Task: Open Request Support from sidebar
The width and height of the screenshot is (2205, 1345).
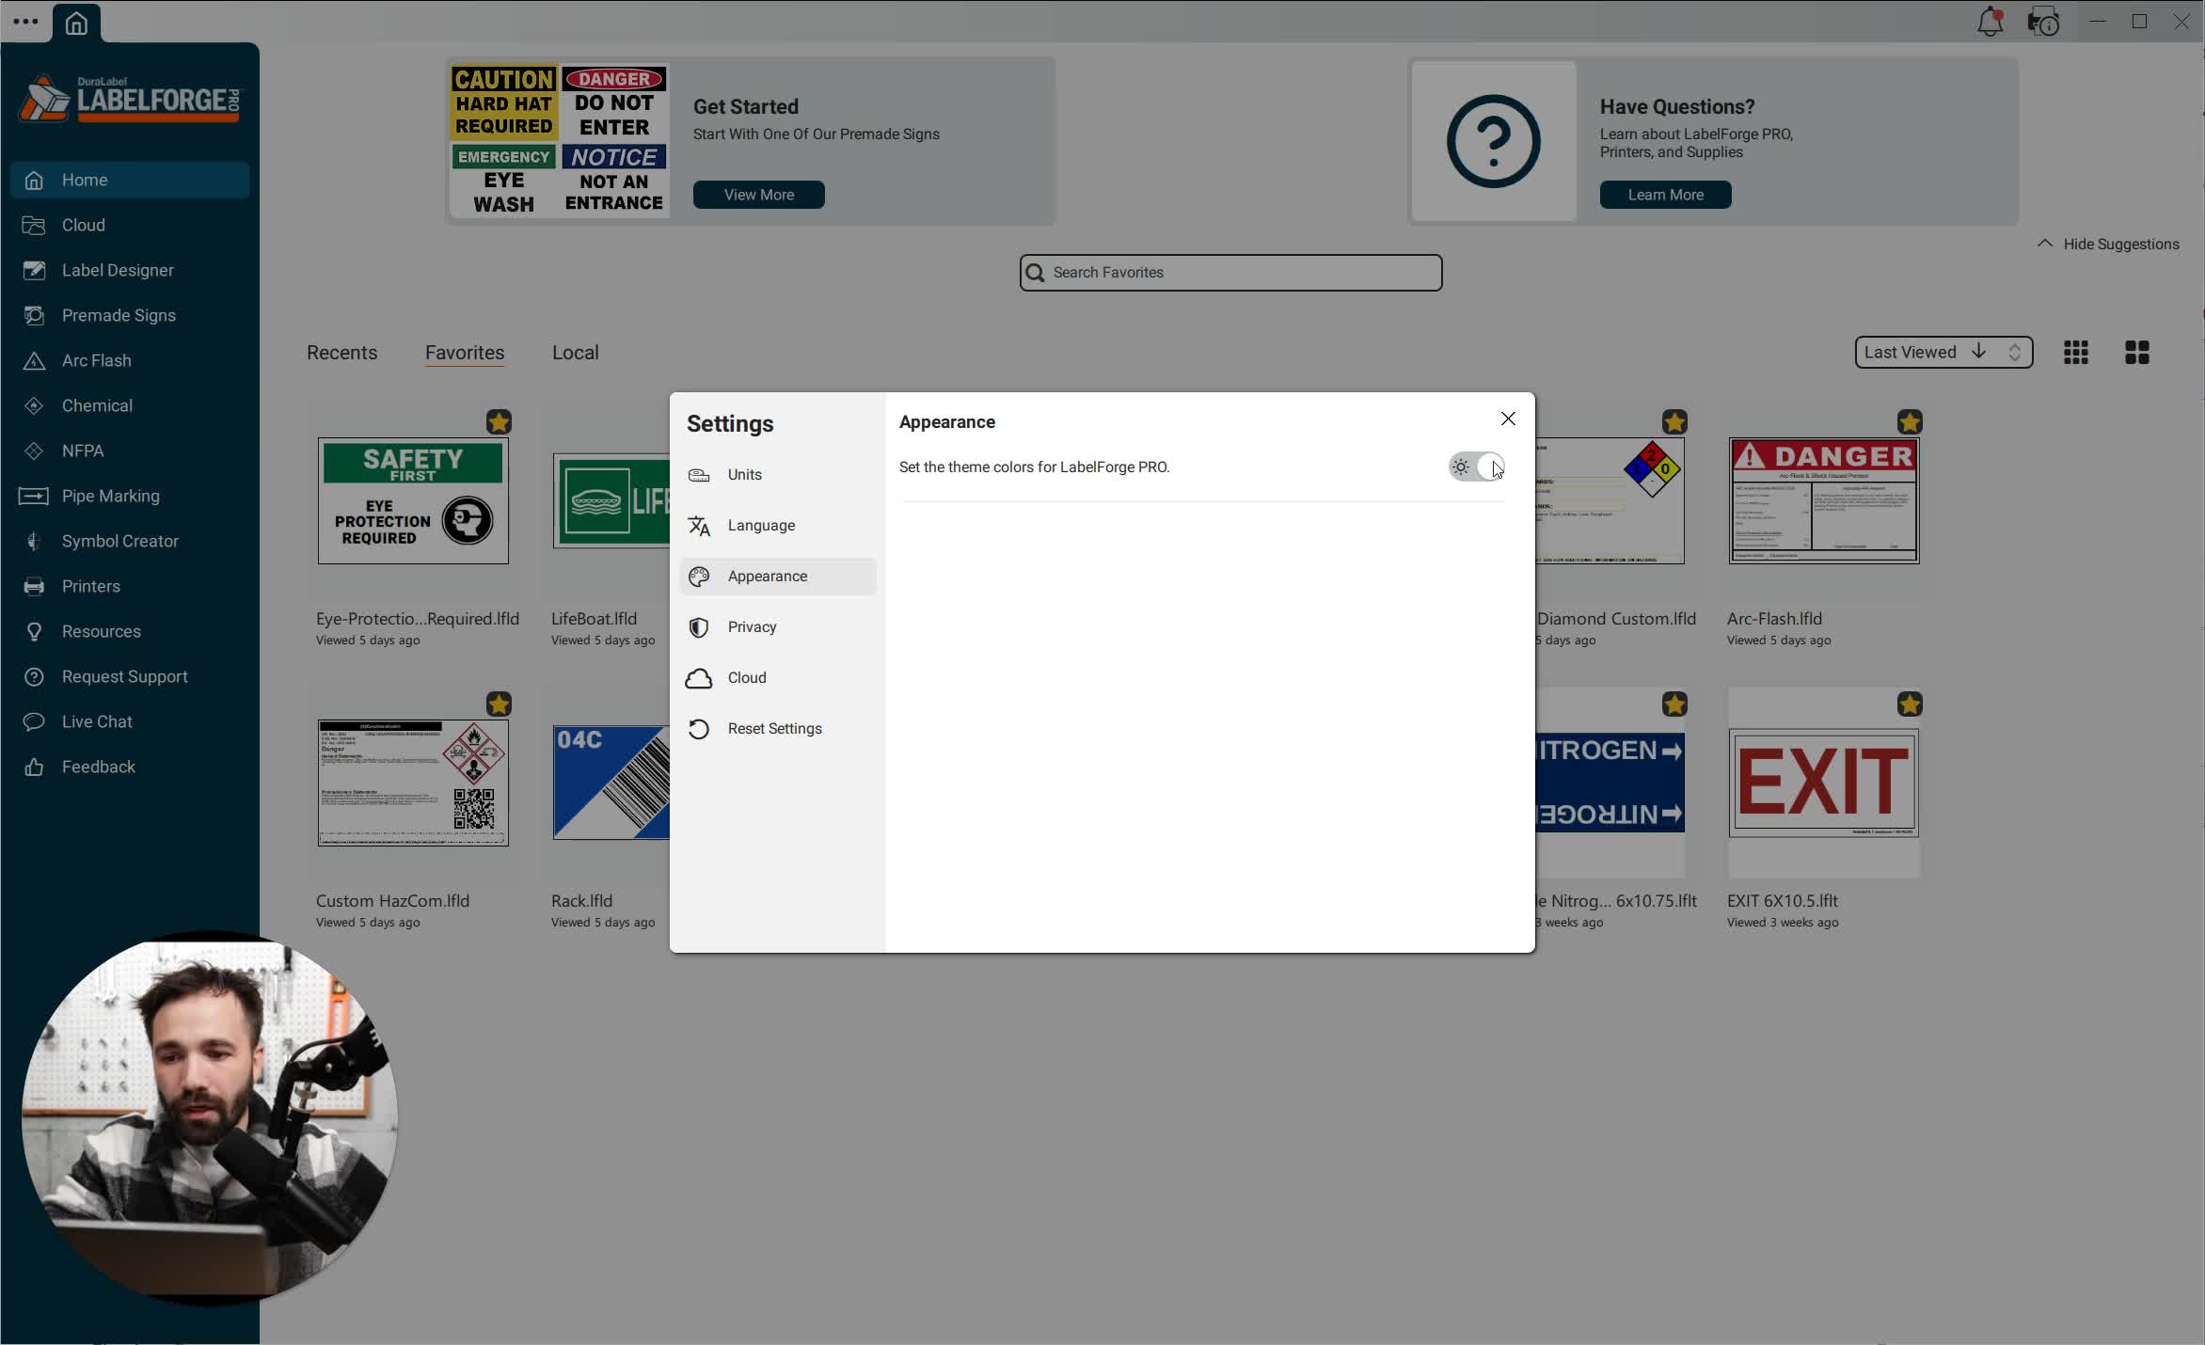Action: coord(130,676)
